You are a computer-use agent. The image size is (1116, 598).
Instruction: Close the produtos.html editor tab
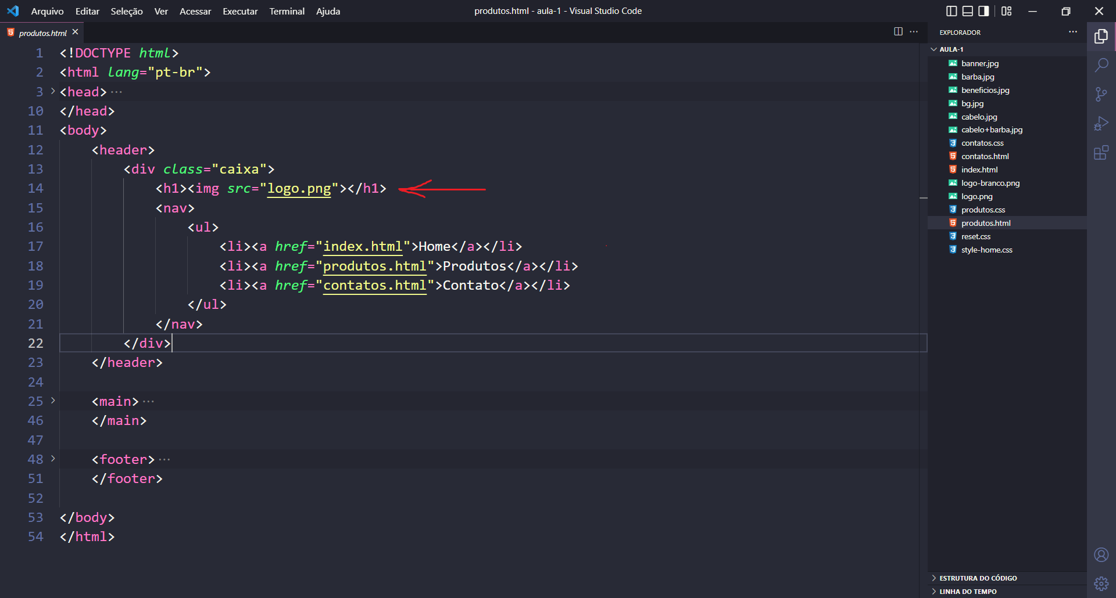click(75, 33)
